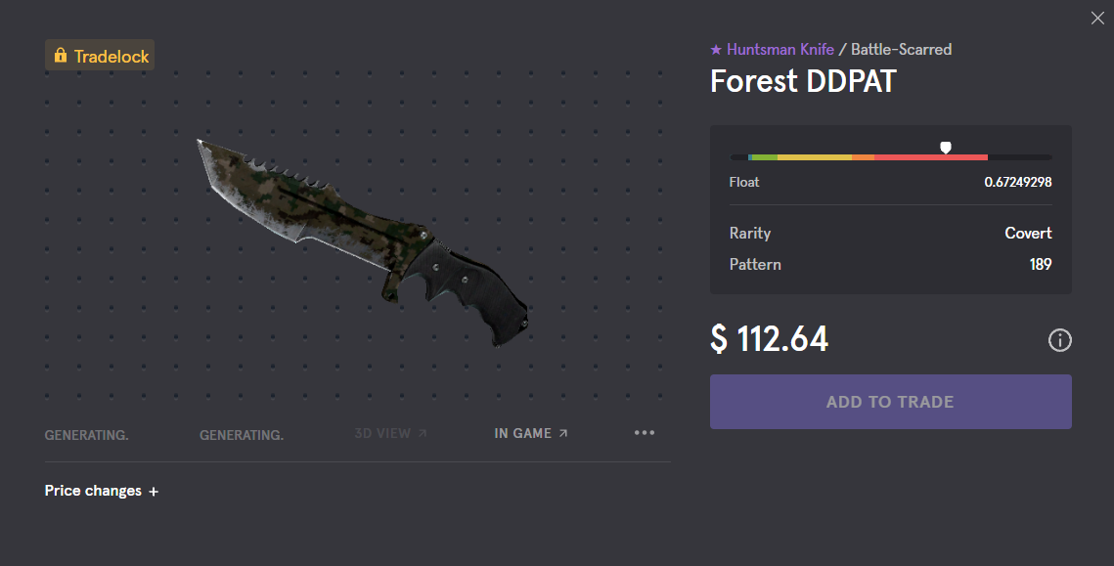Expand Price changes with plus icon
Viewport: 1114px width, 566px height.
click(x=154, y=492)
